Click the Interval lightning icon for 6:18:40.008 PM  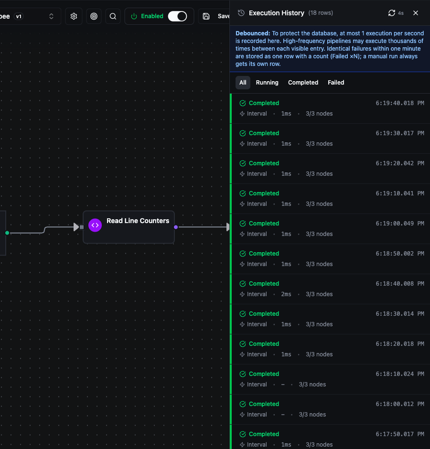coord(242,294)
